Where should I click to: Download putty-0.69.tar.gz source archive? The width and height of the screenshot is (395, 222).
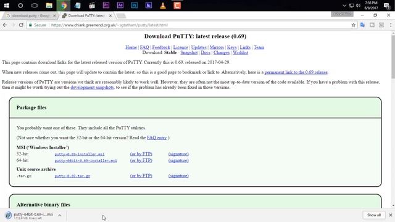(x=72, y=176)
